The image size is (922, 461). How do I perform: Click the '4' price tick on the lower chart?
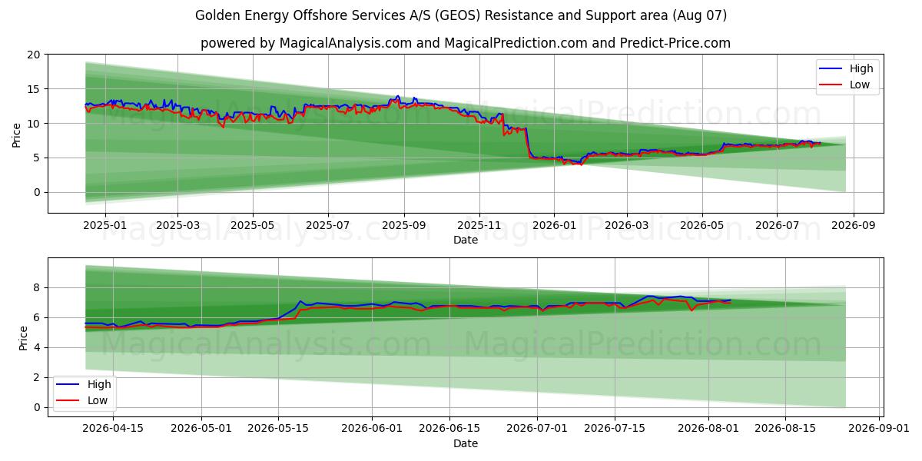click(36, 348)
